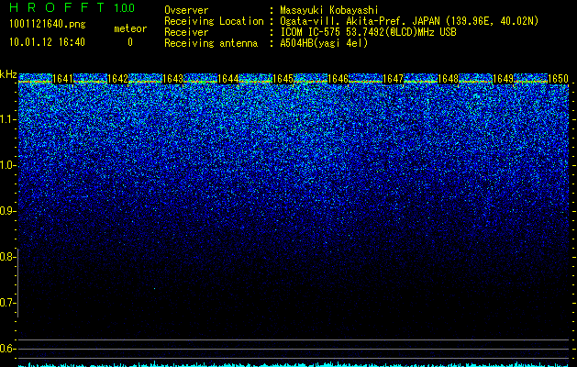The image size is (577, 367).
Task: Click the meteor count label
Action: (130, 28)
